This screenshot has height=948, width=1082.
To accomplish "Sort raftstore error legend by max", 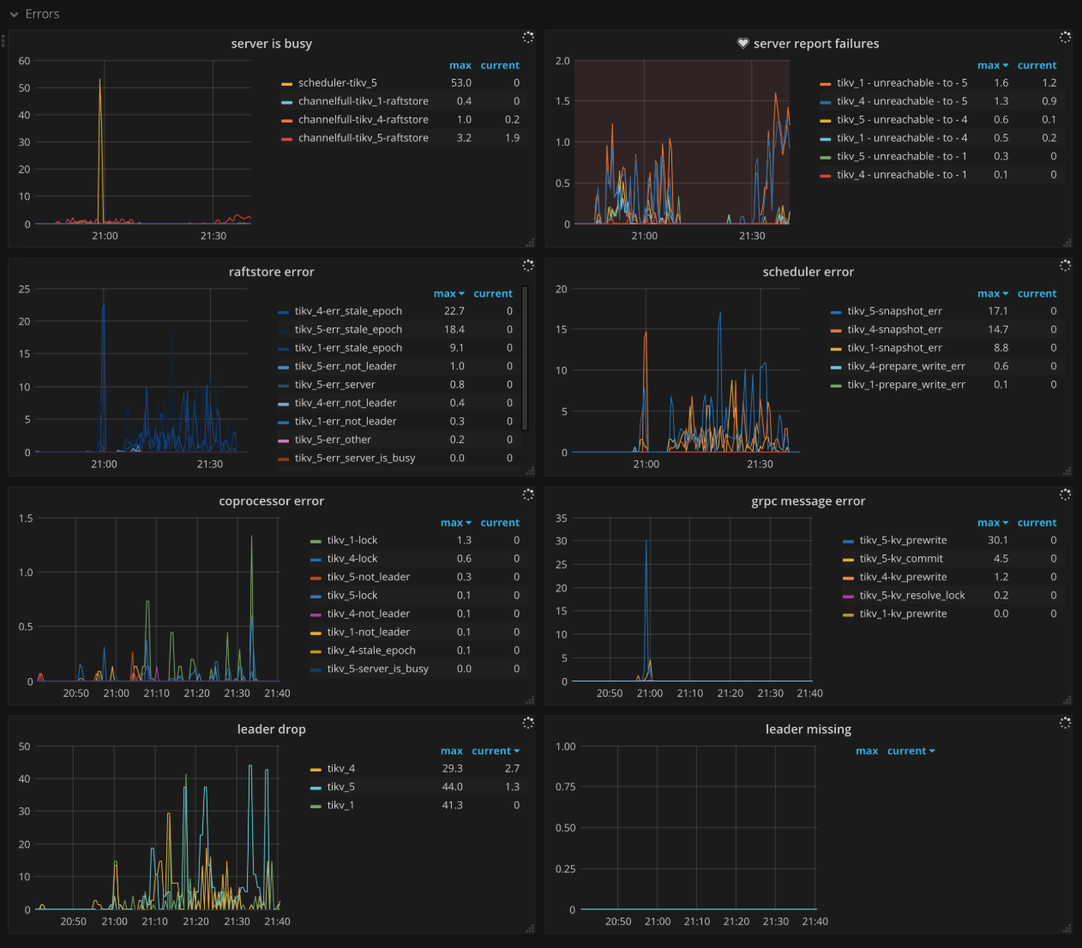I will tap(448, 294).
